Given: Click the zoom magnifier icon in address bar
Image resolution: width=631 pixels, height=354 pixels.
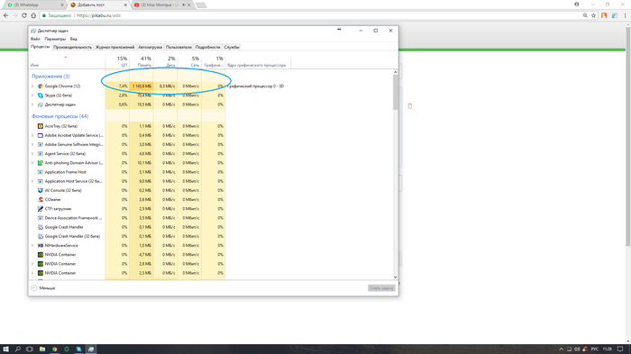Looking at the screenshot, I should [x=585, y=15].
